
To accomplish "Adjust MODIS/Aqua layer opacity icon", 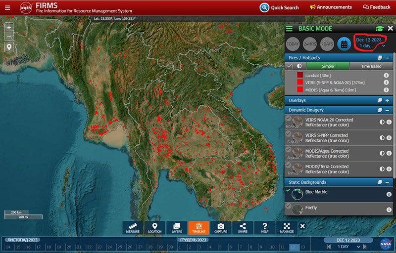I will 382,153.
